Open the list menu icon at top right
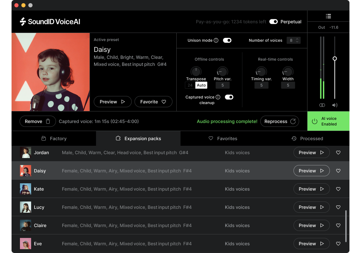 pos(328,16)
